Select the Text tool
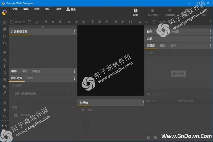The image size is (213, 142). tap(4, 66)
